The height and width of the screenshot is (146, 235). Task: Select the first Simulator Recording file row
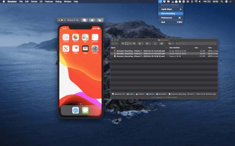(164, 51)
